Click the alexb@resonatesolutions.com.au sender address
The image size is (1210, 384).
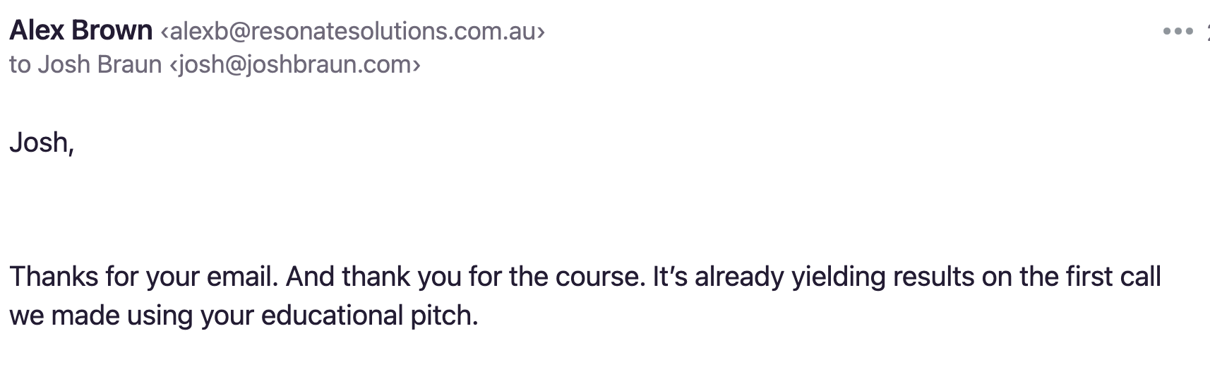point(353,31)
